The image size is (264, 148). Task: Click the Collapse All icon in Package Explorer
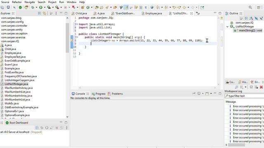(x=40, y=13)
